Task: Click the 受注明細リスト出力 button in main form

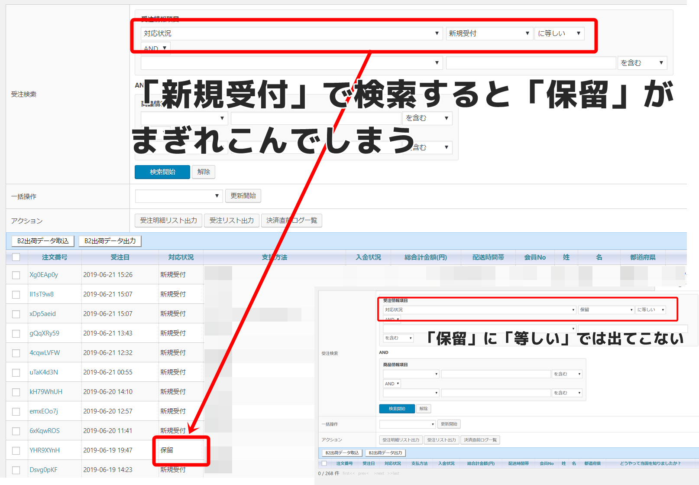Action: point(168,221)
